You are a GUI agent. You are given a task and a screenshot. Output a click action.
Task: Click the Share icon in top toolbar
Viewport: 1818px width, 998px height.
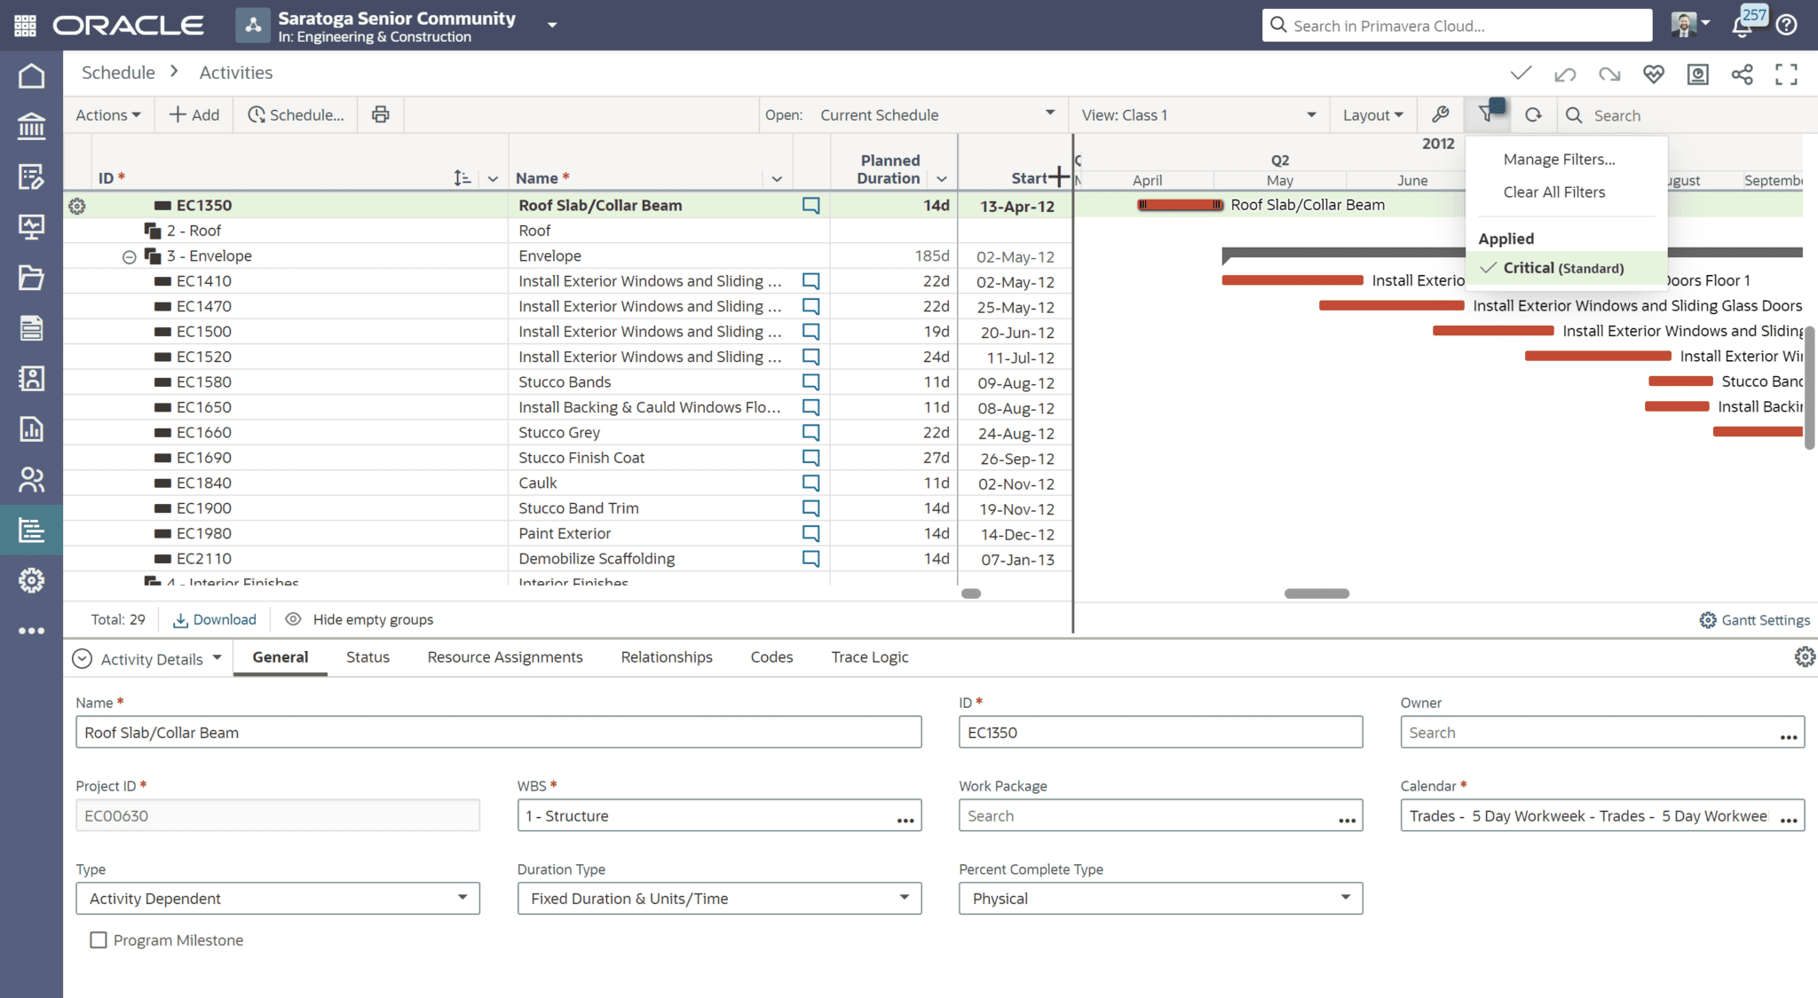point(1743,74)
